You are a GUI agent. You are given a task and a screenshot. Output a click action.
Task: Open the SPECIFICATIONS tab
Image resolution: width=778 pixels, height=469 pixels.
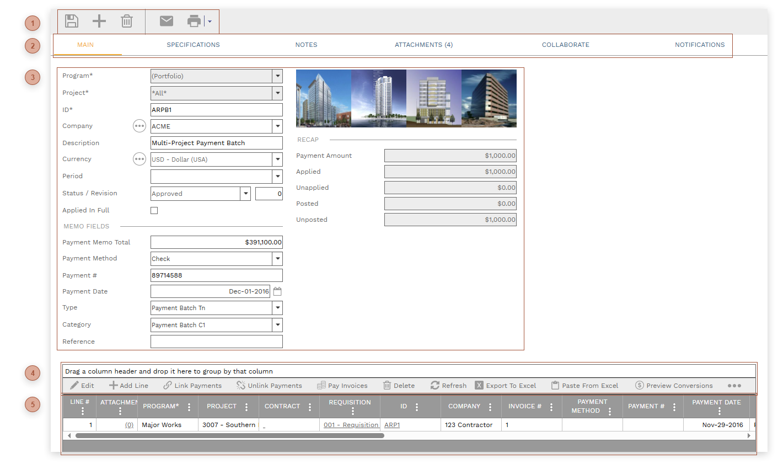coord(193,45)
